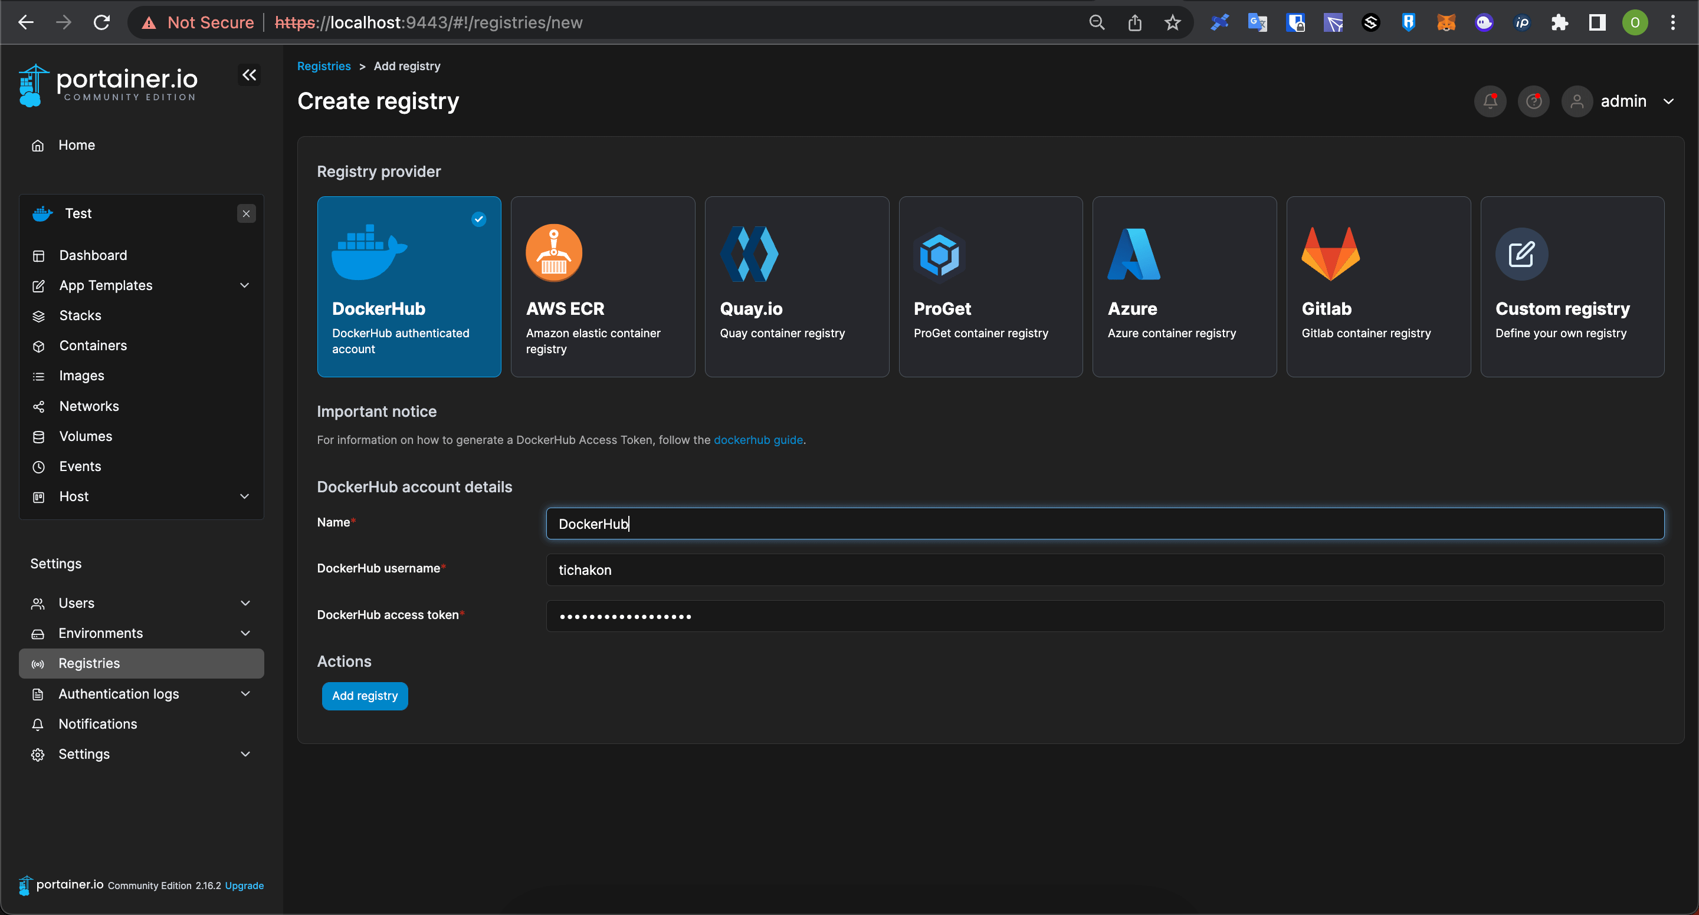Close the Test environment with X
Viewport: 1699px width, 915px height.
(x=246, y=213)
